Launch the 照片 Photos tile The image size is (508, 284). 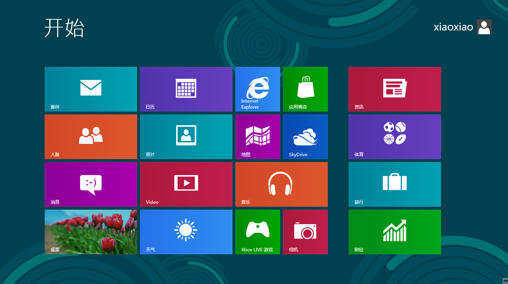[186, 137]
